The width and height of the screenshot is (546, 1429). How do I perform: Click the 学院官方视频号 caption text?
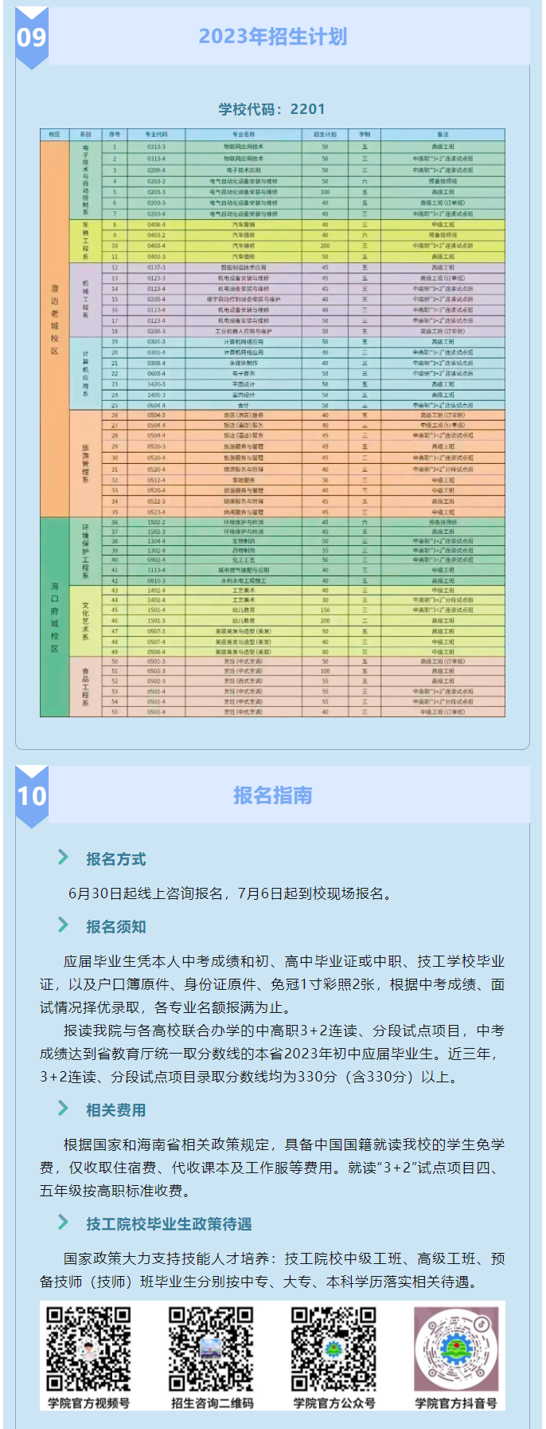pos(88,1403)
